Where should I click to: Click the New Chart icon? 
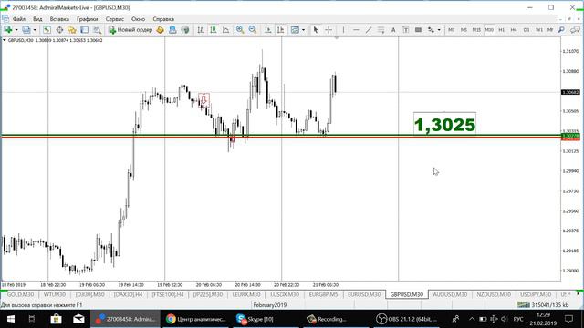coord(8,30)
